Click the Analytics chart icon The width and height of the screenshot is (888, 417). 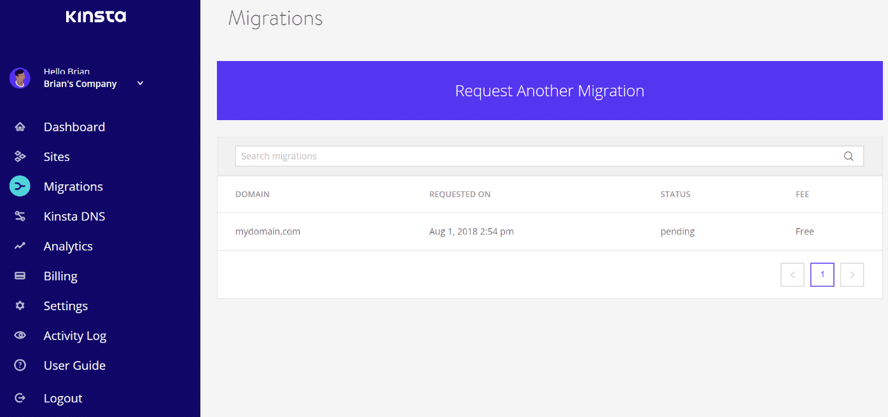click(x=20, y=246)
